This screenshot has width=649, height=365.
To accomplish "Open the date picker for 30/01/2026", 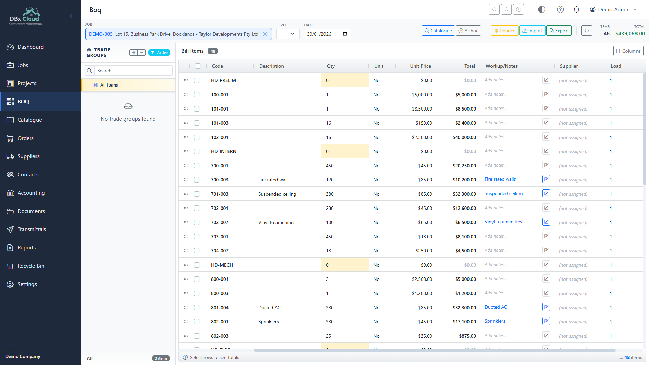I will [x=345, y=34].
